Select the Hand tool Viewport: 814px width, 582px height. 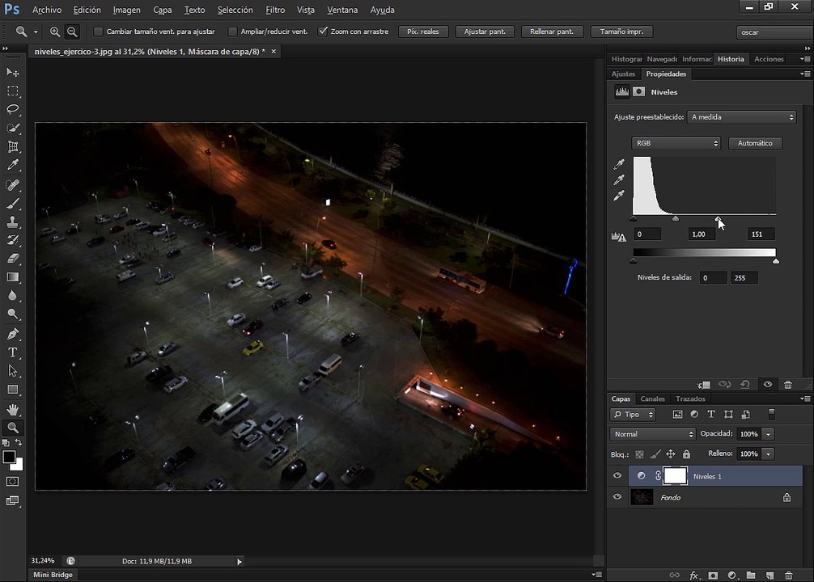point(12,409)
